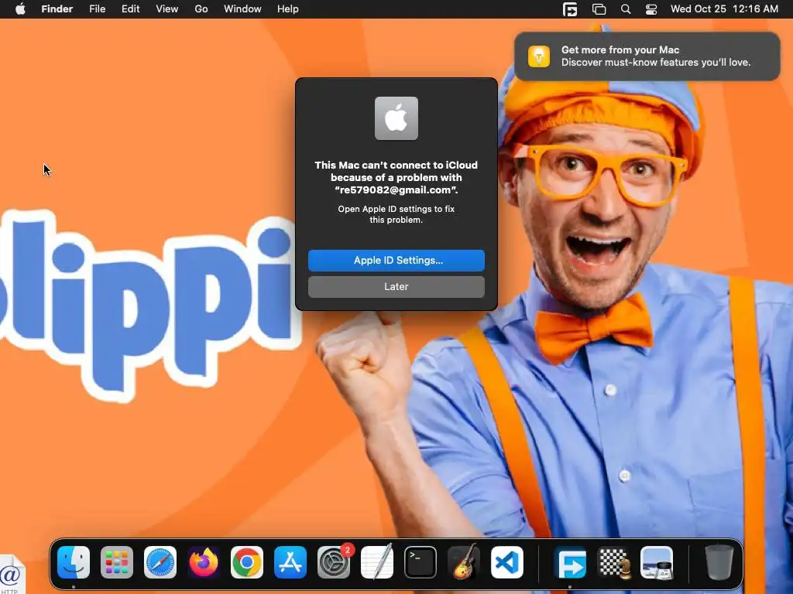This screenshot has width=793, height=594.
Task: Open the Preview icon in the Dock
Action: [x=657, y=562]
